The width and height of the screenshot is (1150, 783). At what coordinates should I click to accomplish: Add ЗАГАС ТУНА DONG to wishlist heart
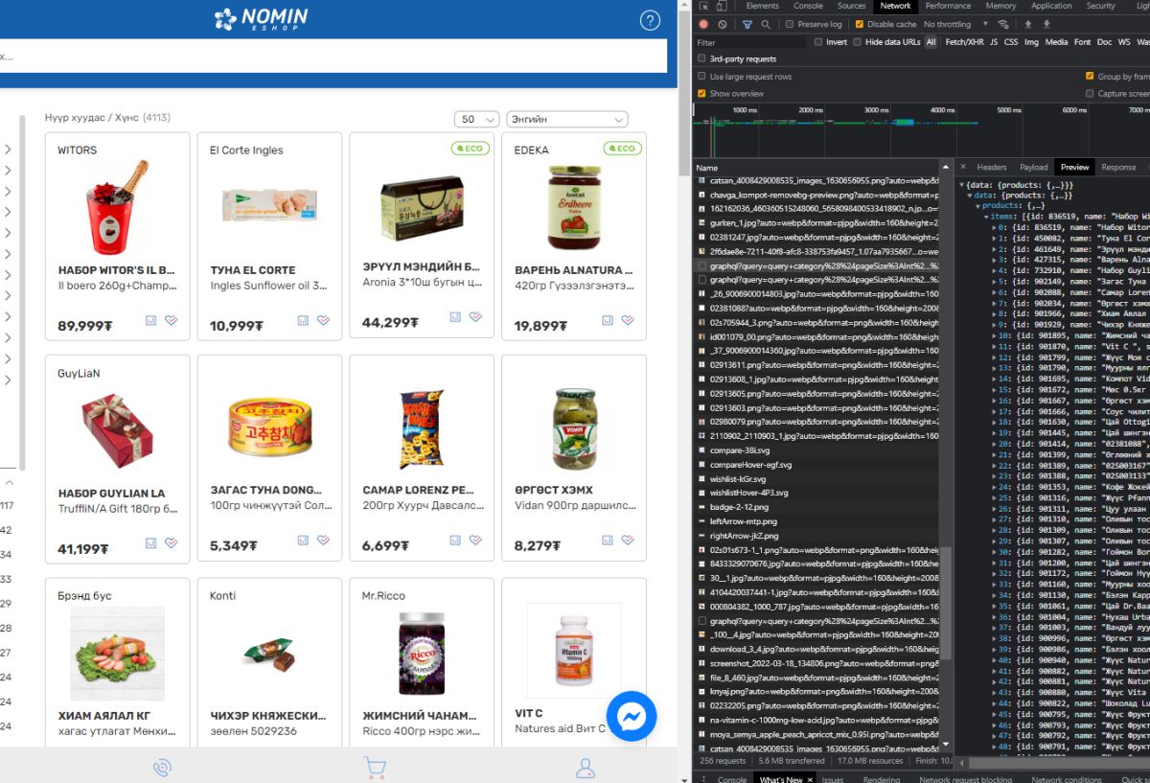coord(323,542)
